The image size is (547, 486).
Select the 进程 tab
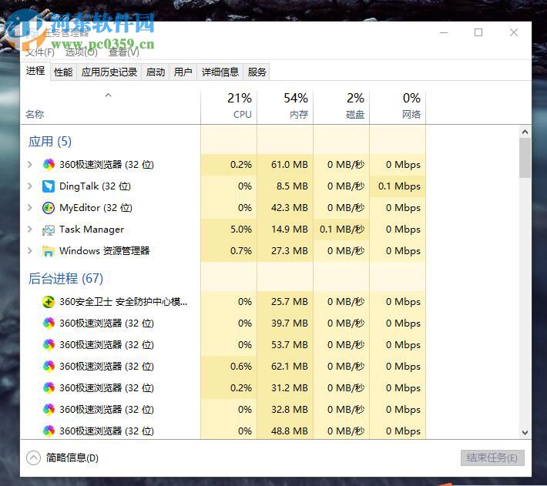35,71
